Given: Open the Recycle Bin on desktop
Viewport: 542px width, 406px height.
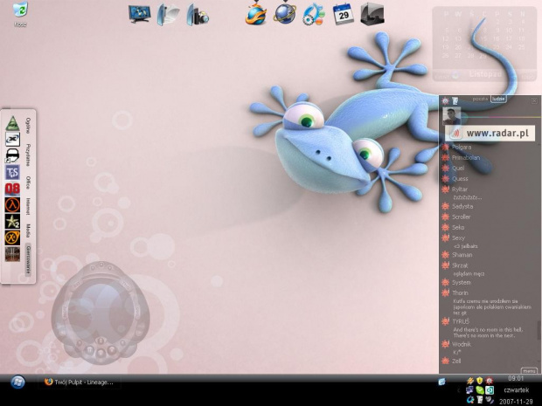Looking at the screenshot, I should tap(20, 10).
